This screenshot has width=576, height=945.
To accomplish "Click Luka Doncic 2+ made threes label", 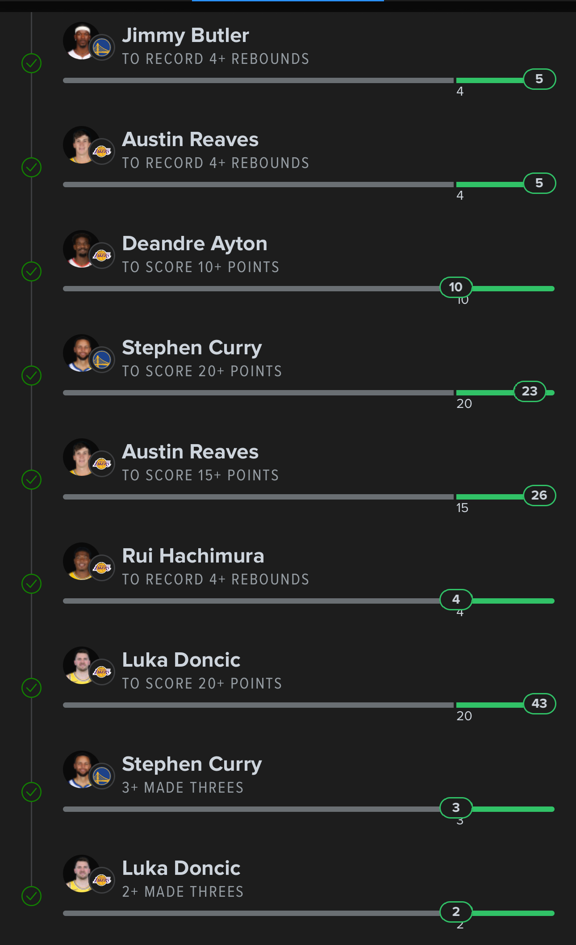I will click(183, 892).
